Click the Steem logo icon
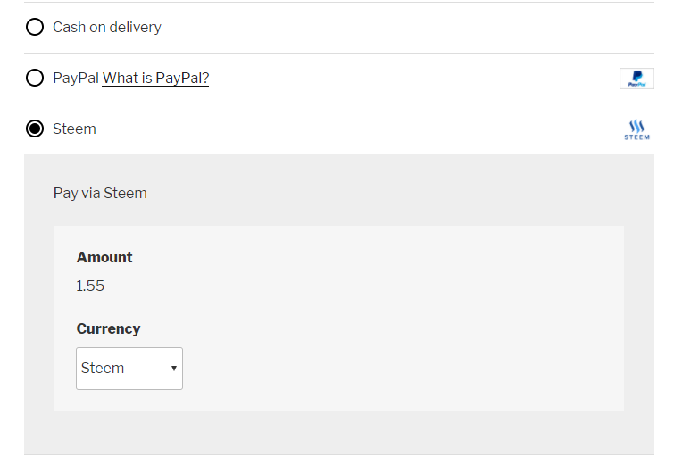682x473 pixels. click(636, 129)
